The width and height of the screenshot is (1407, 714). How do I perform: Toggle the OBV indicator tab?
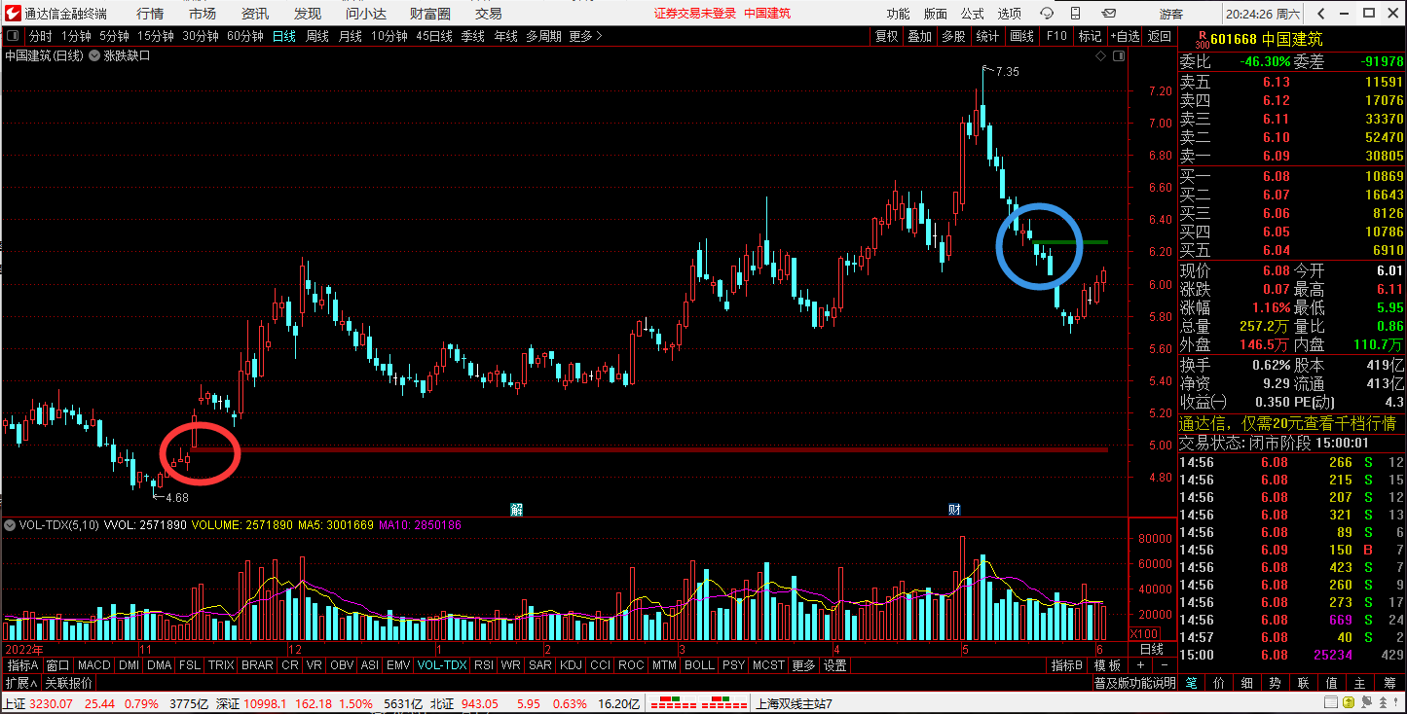[342, 666]
